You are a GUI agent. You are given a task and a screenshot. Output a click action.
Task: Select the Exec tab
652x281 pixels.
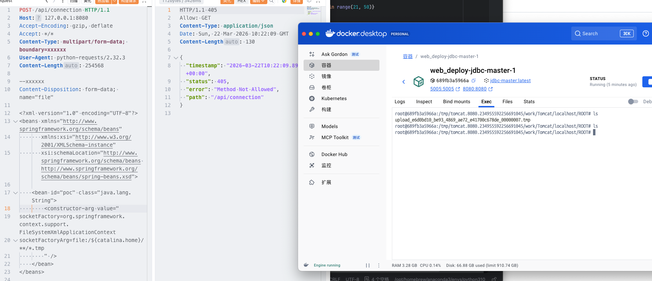(486, 101)
